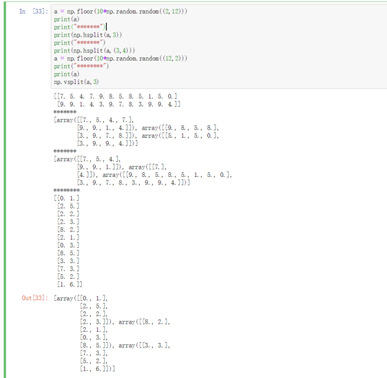Click the second printed row beginning 9. 9. 1.
This screenshot has height=378, width=387.
[118, 104]
